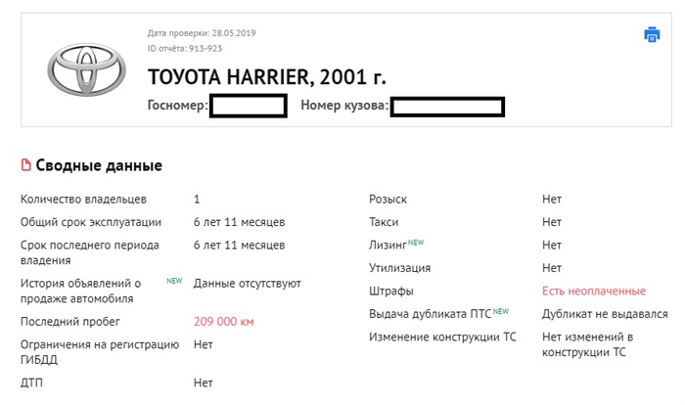Click the Ограничения на регистрацию ГИБДД label

pyautogui.click(x=100, y=352)
